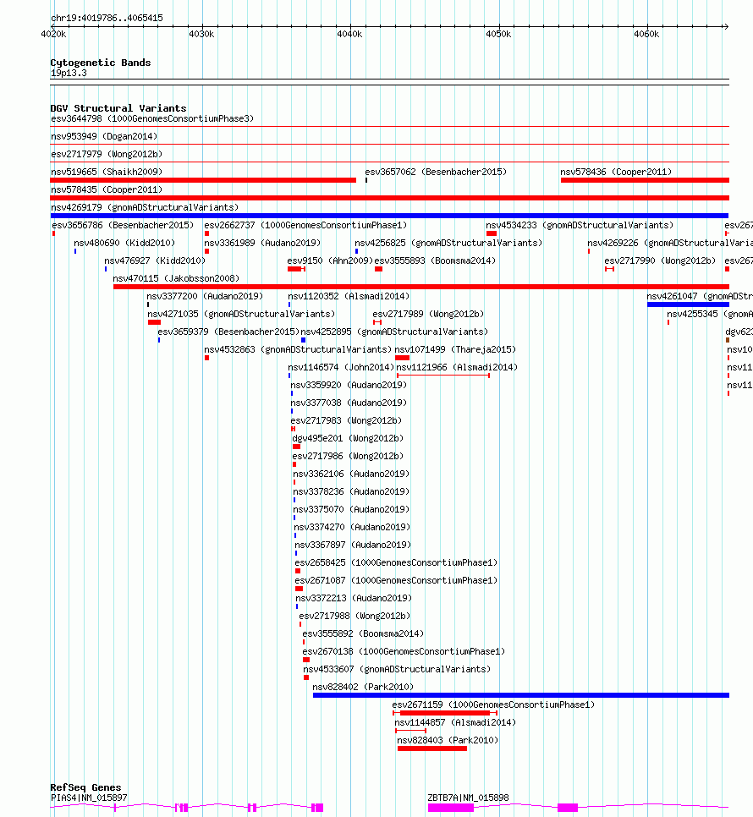Viewport: 753px width, 817px height.
Task: Open nsv828403 (Park2010) label
Action: point(448,740)
